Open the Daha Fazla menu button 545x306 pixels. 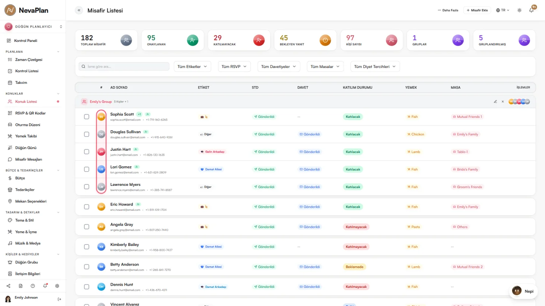(x=448, y=10)
